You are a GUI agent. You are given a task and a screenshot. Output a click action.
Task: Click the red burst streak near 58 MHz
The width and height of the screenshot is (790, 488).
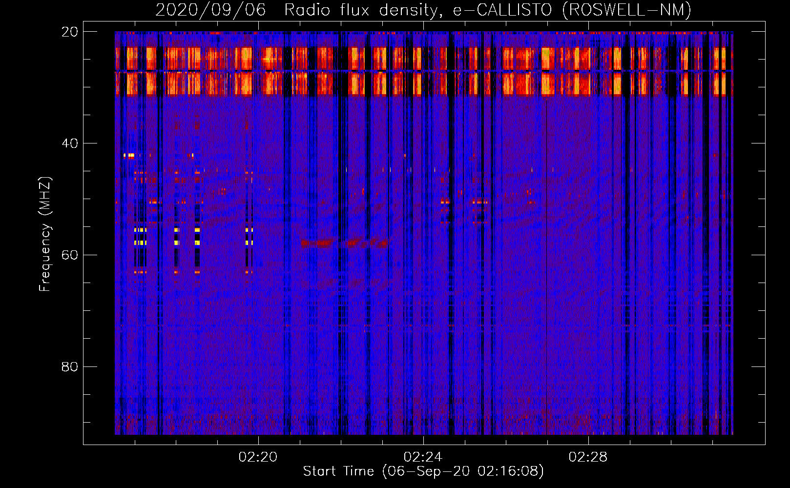point(344,243)
